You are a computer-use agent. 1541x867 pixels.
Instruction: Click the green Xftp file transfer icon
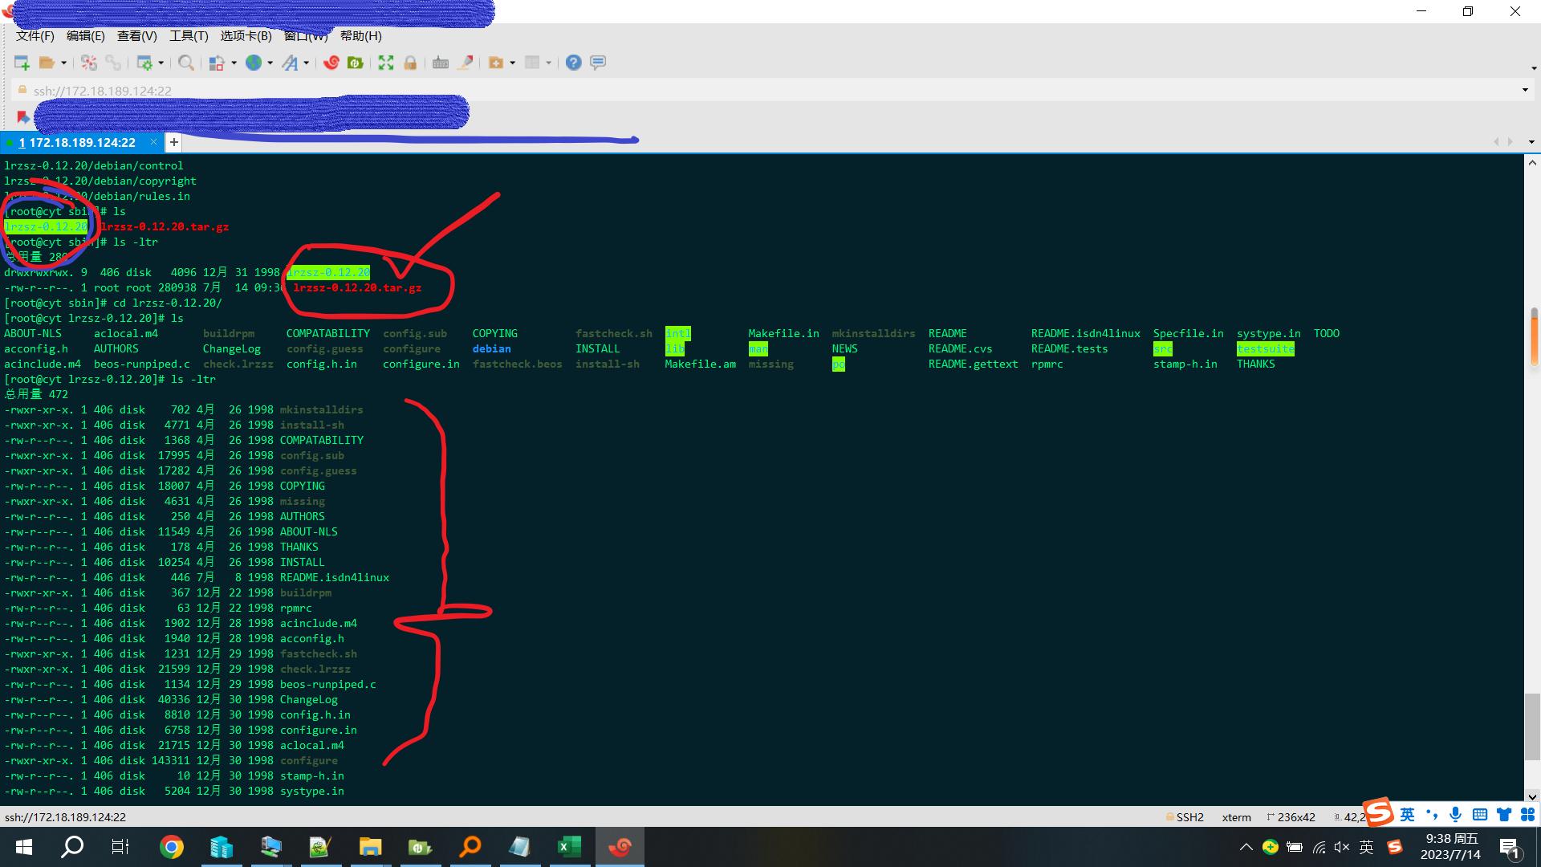[x=355, y=63]
